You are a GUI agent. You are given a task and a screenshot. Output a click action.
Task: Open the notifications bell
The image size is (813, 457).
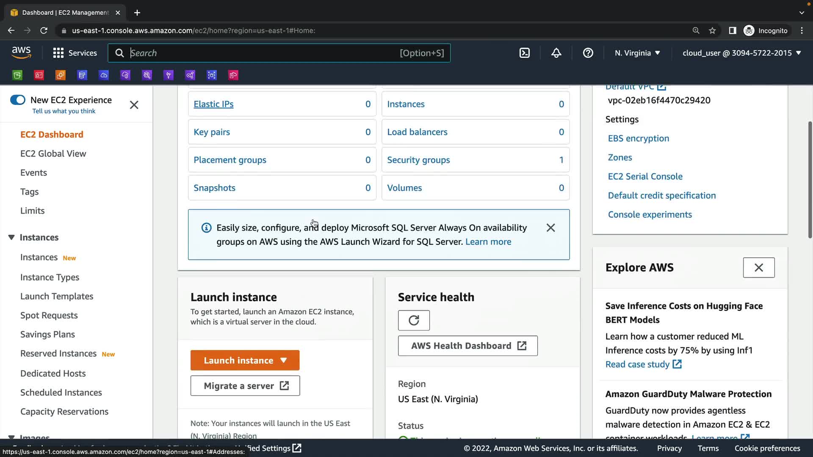[x=556, y=53]
